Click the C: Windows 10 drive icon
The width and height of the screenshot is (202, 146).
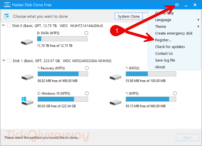(27, 101)
